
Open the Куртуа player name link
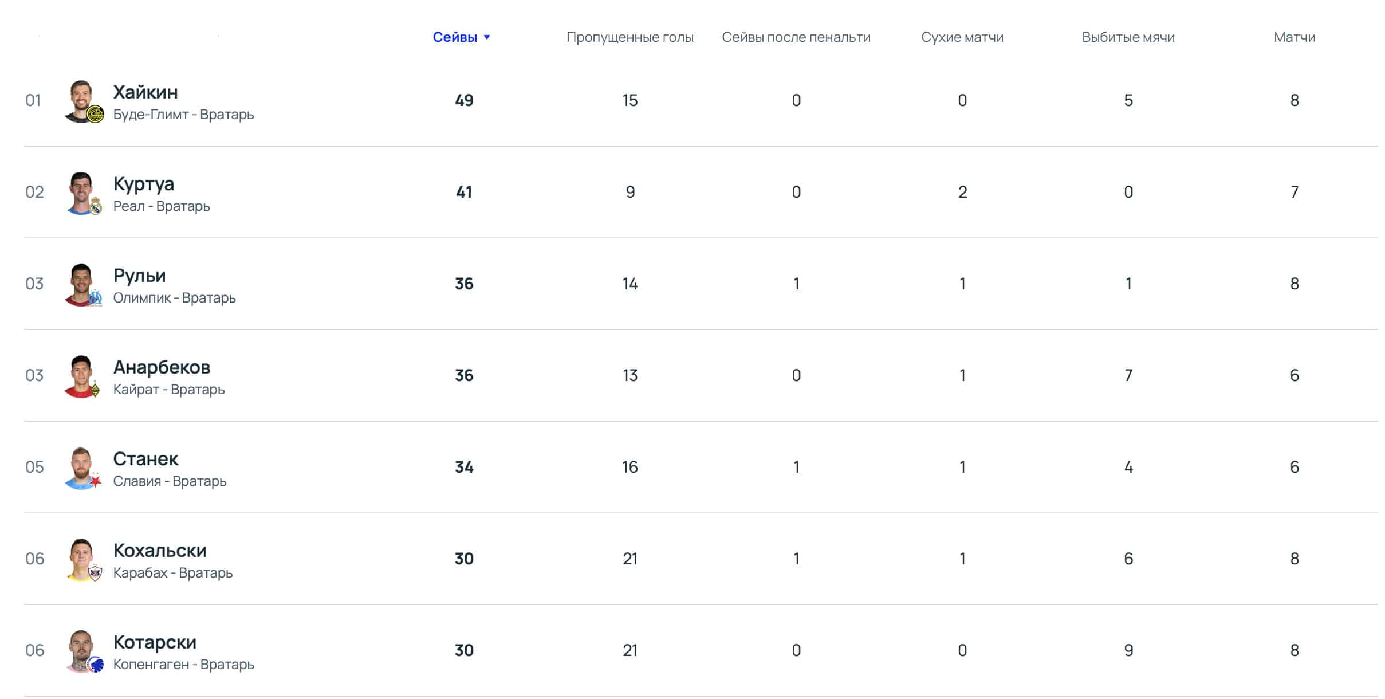point(143,184)
